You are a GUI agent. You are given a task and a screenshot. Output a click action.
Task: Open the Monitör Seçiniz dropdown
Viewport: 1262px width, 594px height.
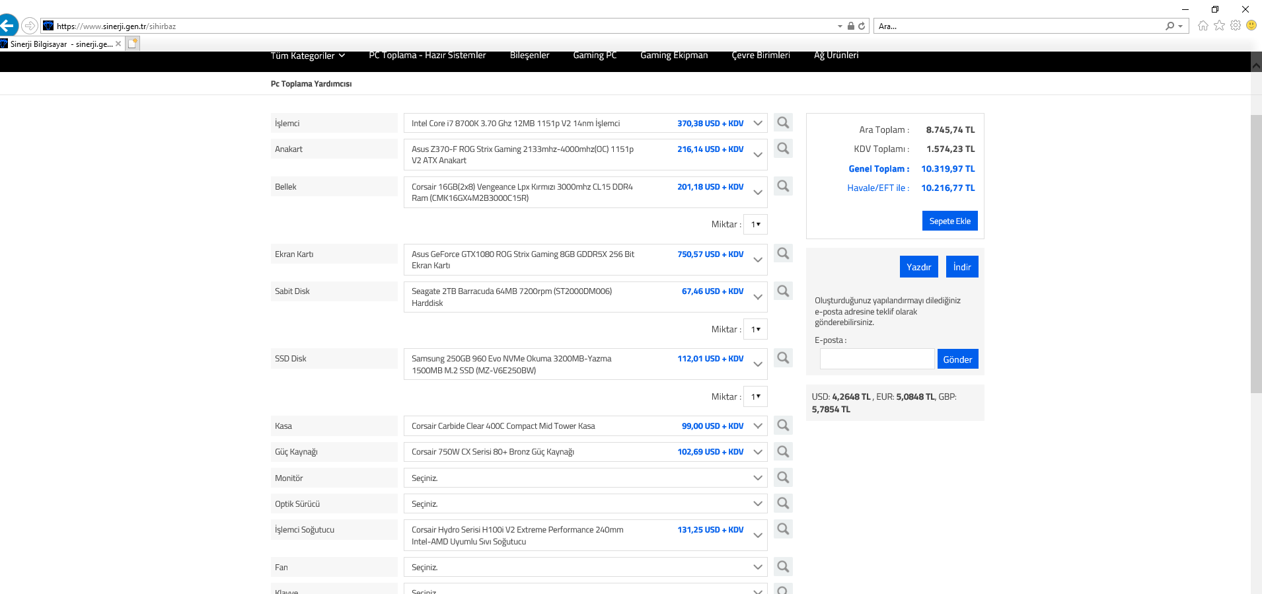585,478
